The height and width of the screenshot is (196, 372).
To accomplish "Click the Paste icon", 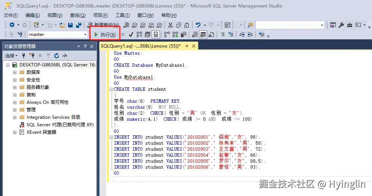I will 187,25.
